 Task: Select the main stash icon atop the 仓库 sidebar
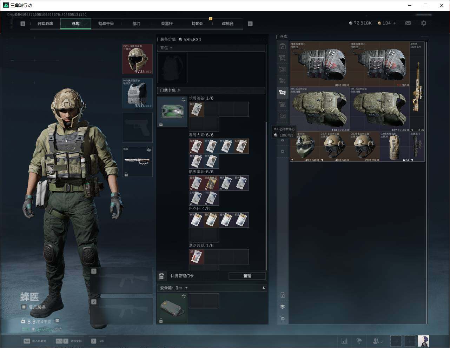pyautogui.click(x=283, y=46)
